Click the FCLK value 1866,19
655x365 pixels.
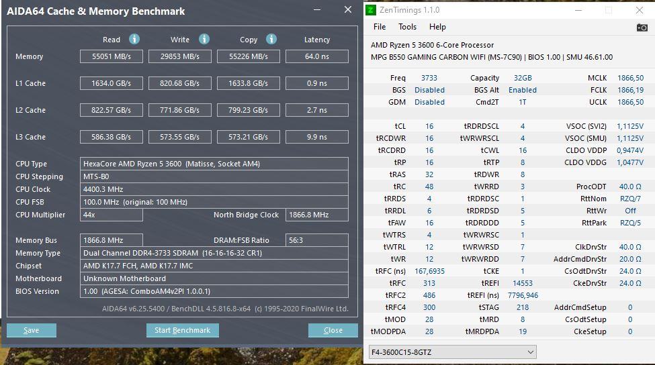(630, 90)
